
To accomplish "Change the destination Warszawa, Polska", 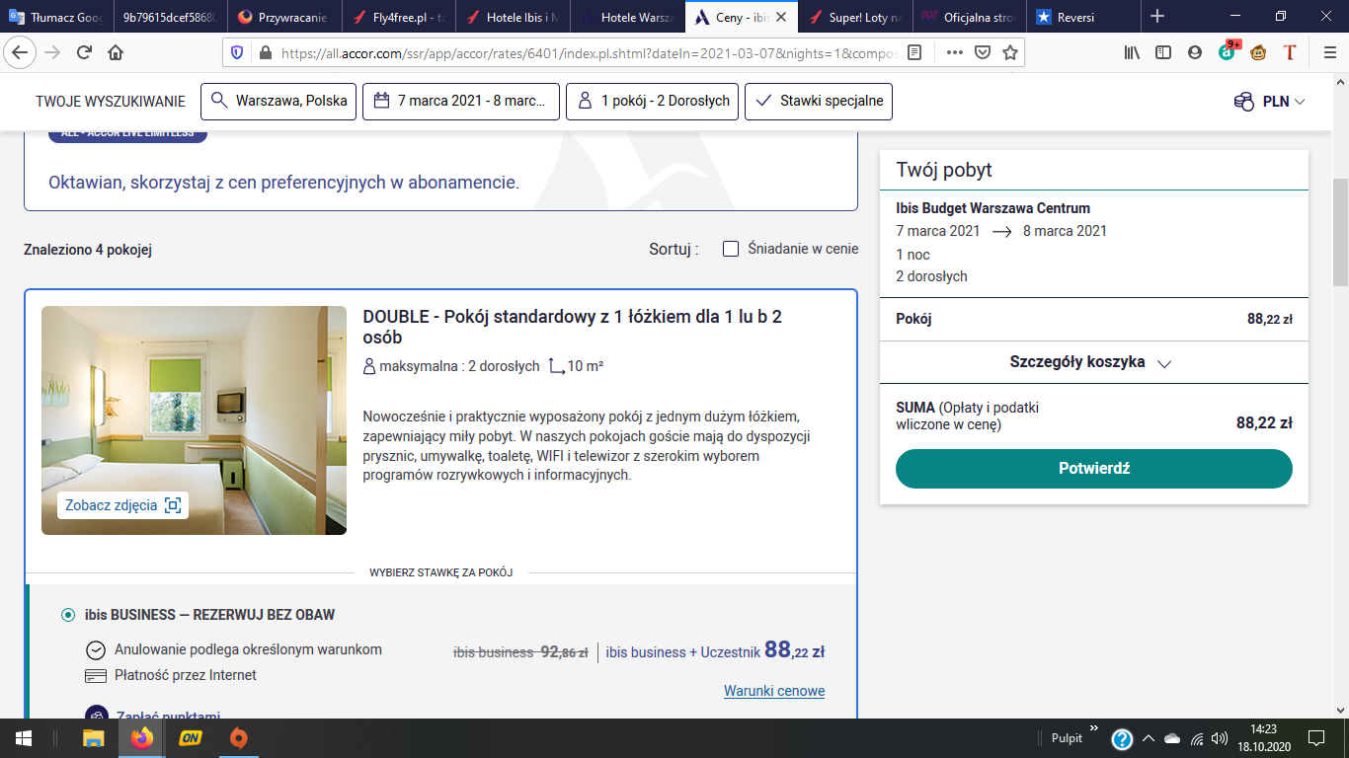I will (x=278, y=101).
